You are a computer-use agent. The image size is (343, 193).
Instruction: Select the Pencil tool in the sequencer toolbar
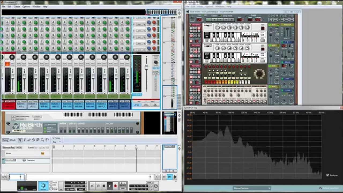[25, 140]
